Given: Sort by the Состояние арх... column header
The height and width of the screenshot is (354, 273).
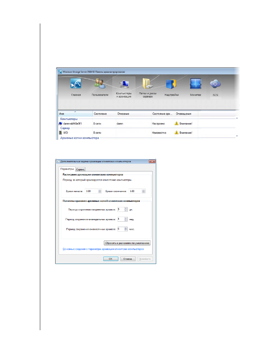Looking at the screenshot, I should tap(163, 114).
